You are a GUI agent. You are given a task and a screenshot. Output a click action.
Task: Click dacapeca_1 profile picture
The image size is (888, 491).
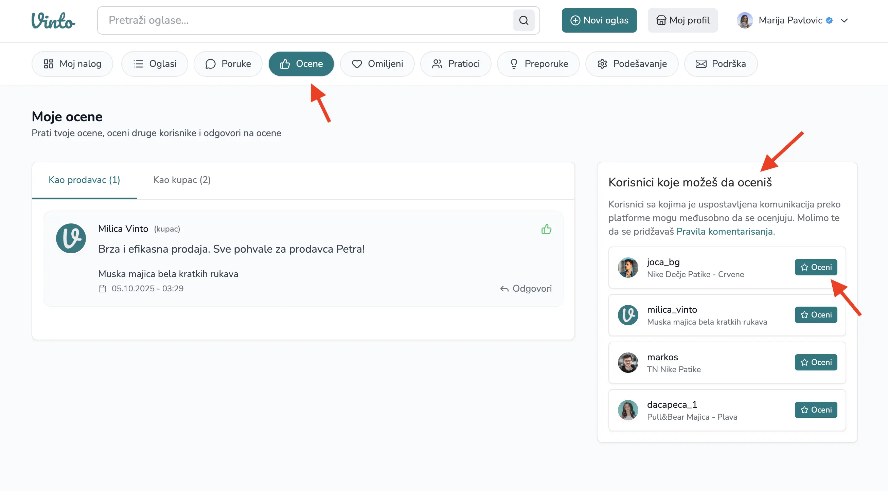(628, 410)
